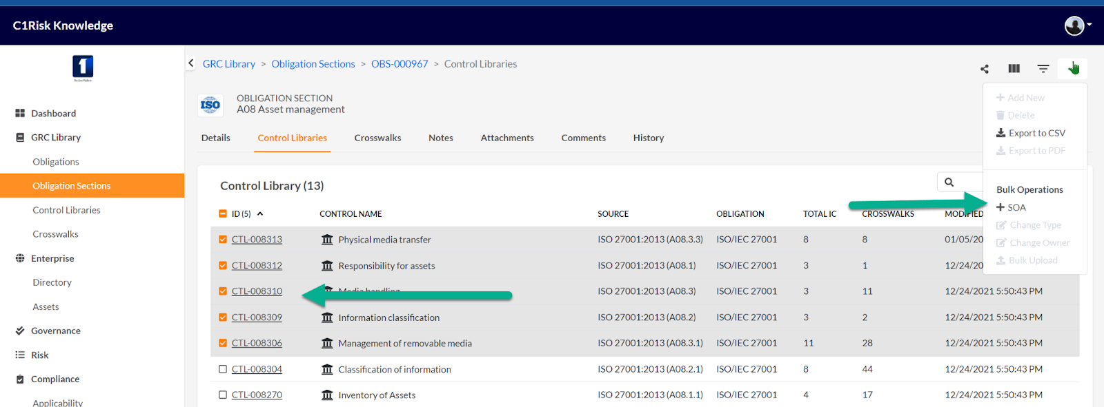Toggle the select-all ID header checkbox
This screenshot has height=407, width=1104.
[223, 213]
